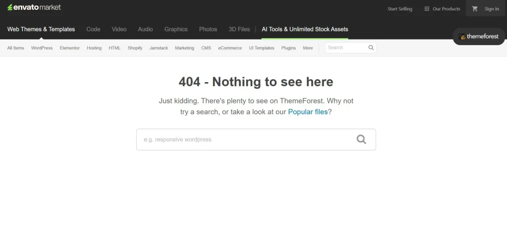Go to AI Tools & Unlimited Stock Assets
Image resolution: width=507 pixels, height=238 pixels.
point(304,29)
